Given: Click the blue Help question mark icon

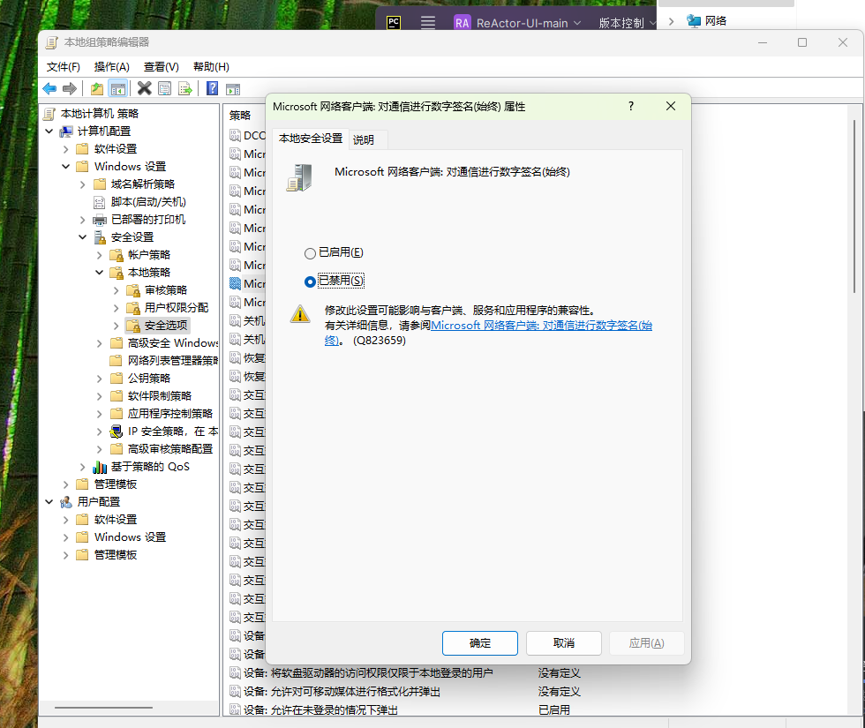Looking at the screenshot, I should [213, 88].
